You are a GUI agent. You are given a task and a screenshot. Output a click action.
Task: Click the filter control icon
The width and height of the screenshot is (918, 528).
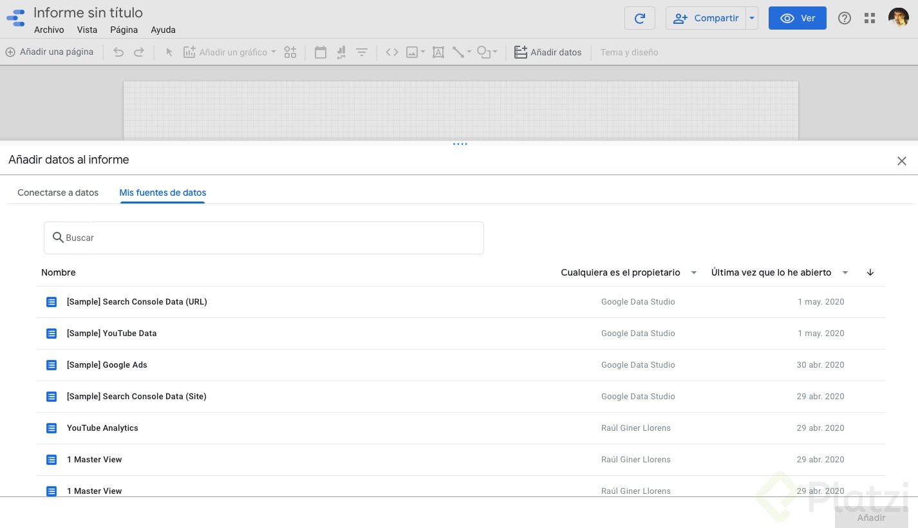[362, 52]
